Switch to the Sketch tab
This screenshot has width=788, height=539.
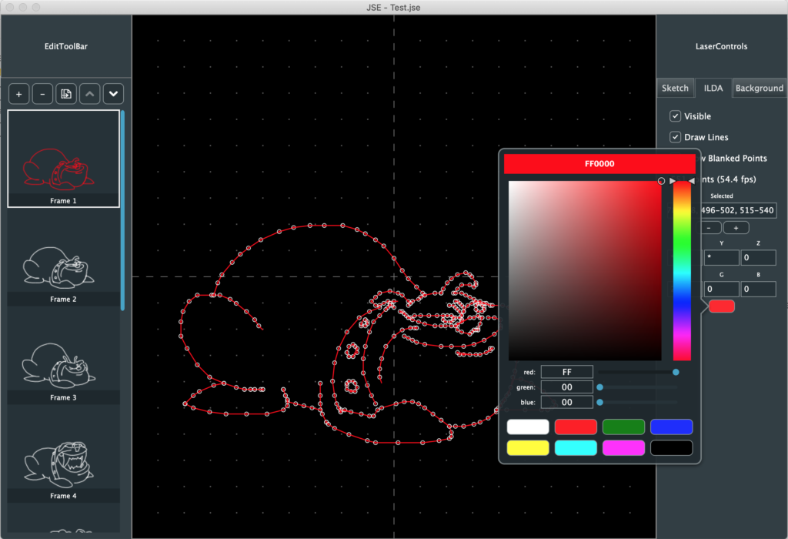(675, 88)
